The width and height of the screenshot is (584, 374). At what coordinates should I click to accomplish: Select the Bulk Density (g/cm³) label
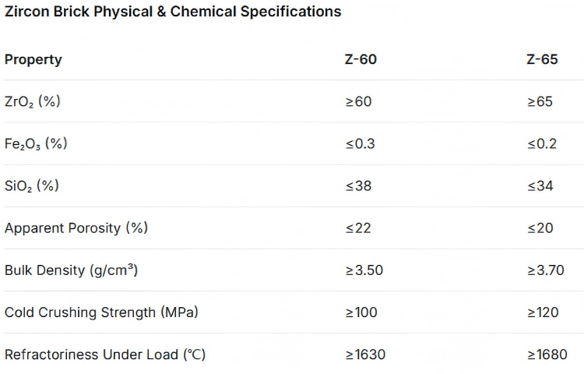pos(71,270)
